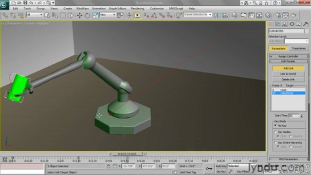311x175 pixels.
Task: Open Rendered Frame Window
Action: tap(286, 15)
